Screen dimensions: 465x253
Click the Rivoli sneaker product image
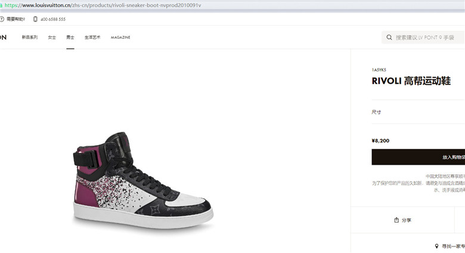click(143, 181)
